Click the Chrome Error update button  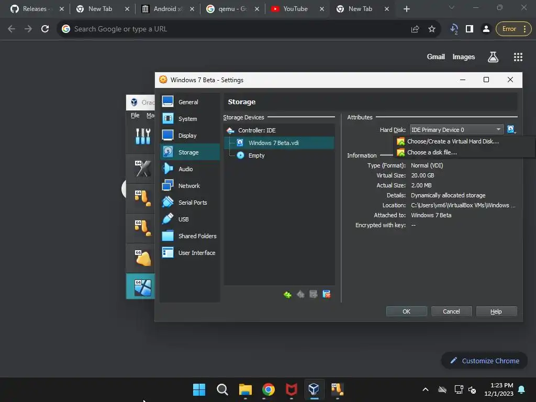[x=513, y=29]
